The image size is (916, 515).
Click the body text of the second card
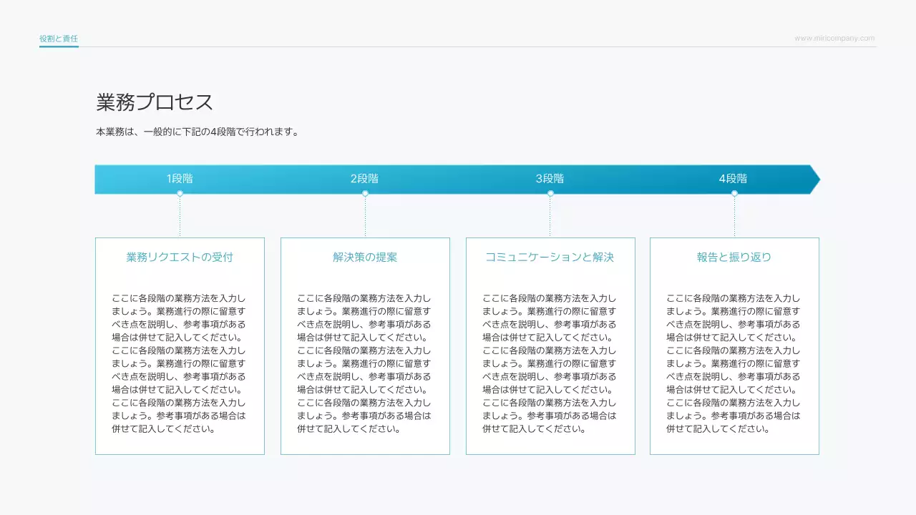365,363
